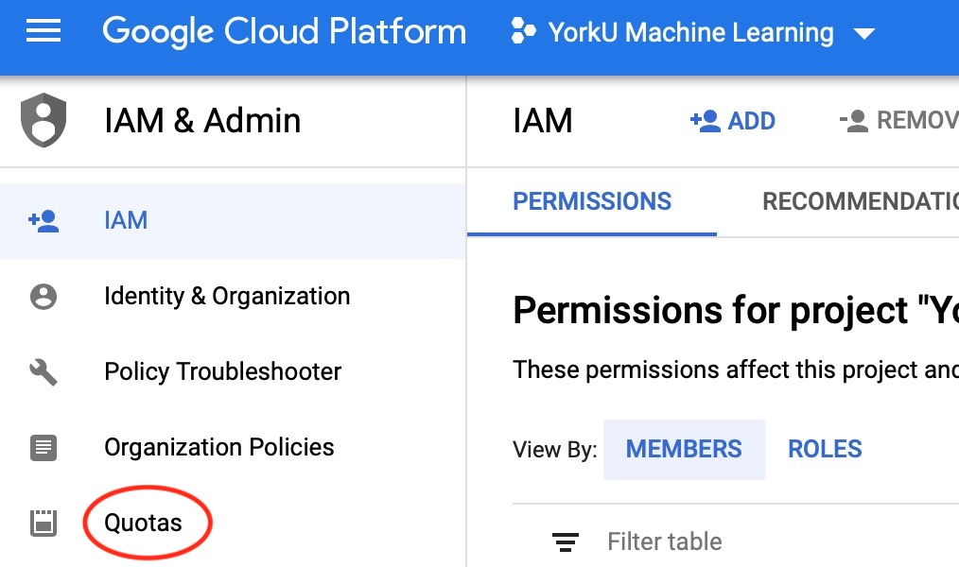View permissions by MEMBERS
Screen dimensions: 959x567
pyautogui.click(x=684, y=450)
